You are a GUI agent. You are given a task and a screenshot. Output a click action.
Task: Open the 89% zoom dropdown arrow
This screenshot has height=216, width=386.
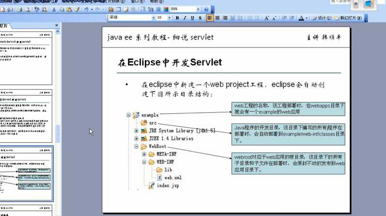(x=198, y=10)
